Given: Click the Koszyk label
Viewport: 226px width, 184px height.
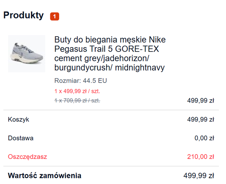Looking at the screenshot, I should (x=18, y=119).
